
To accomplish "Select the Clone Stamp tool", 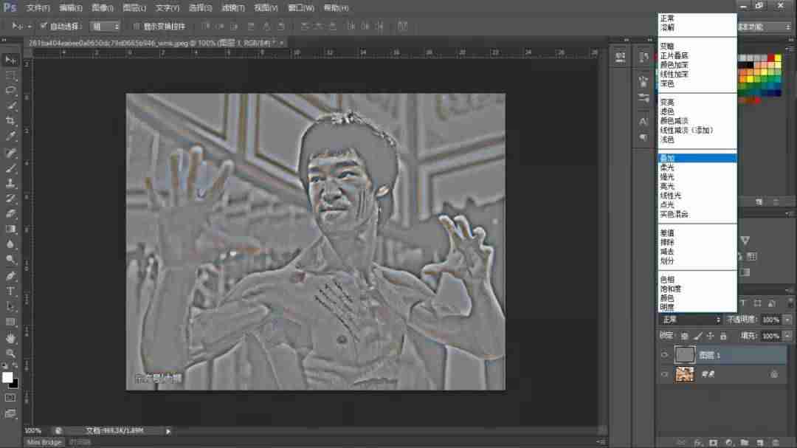I will pos(10,183).
